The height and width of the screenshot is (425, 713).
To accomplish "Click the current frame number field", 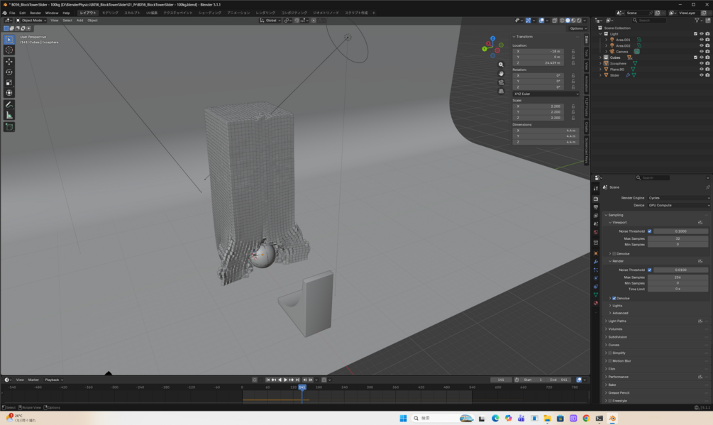I will pyautogui.click(x=501, y=380).
